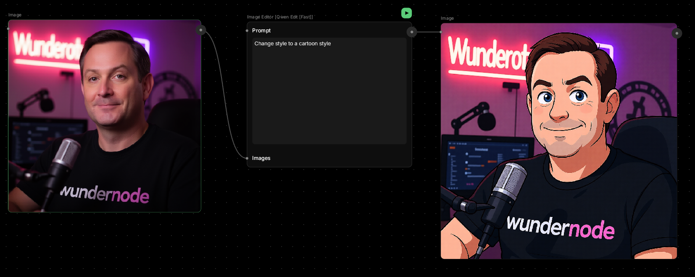
Task: Click the 'Image' label above the source photo
Action: click(x=15, y=15)
